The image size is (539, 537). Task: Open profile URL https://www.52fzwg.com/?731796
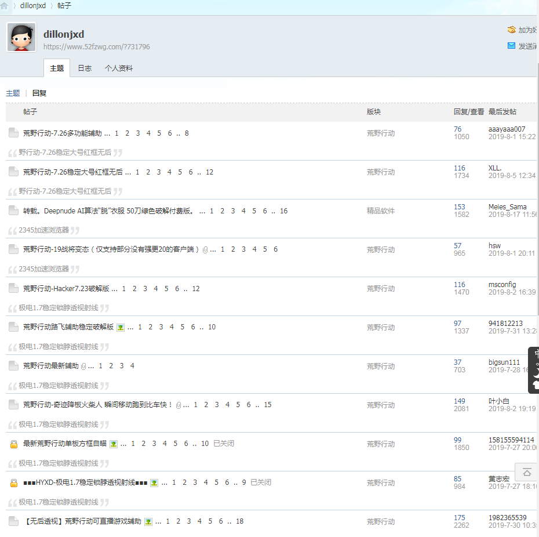click(x=97, y=46)
